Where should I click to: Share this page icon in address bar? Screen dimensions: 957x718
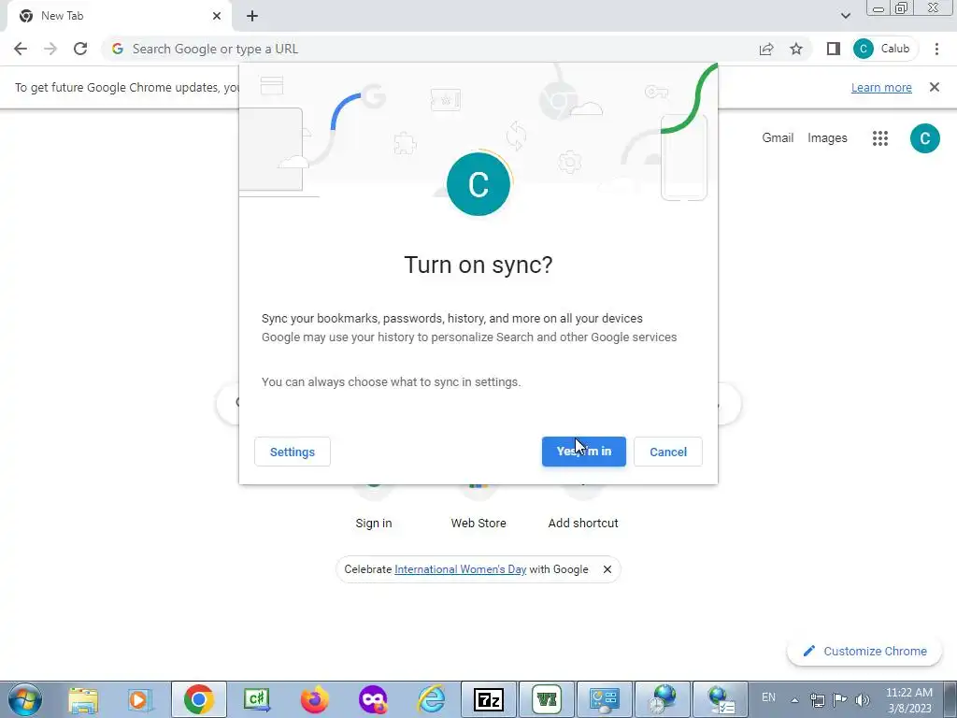click(x=766, y=49)
